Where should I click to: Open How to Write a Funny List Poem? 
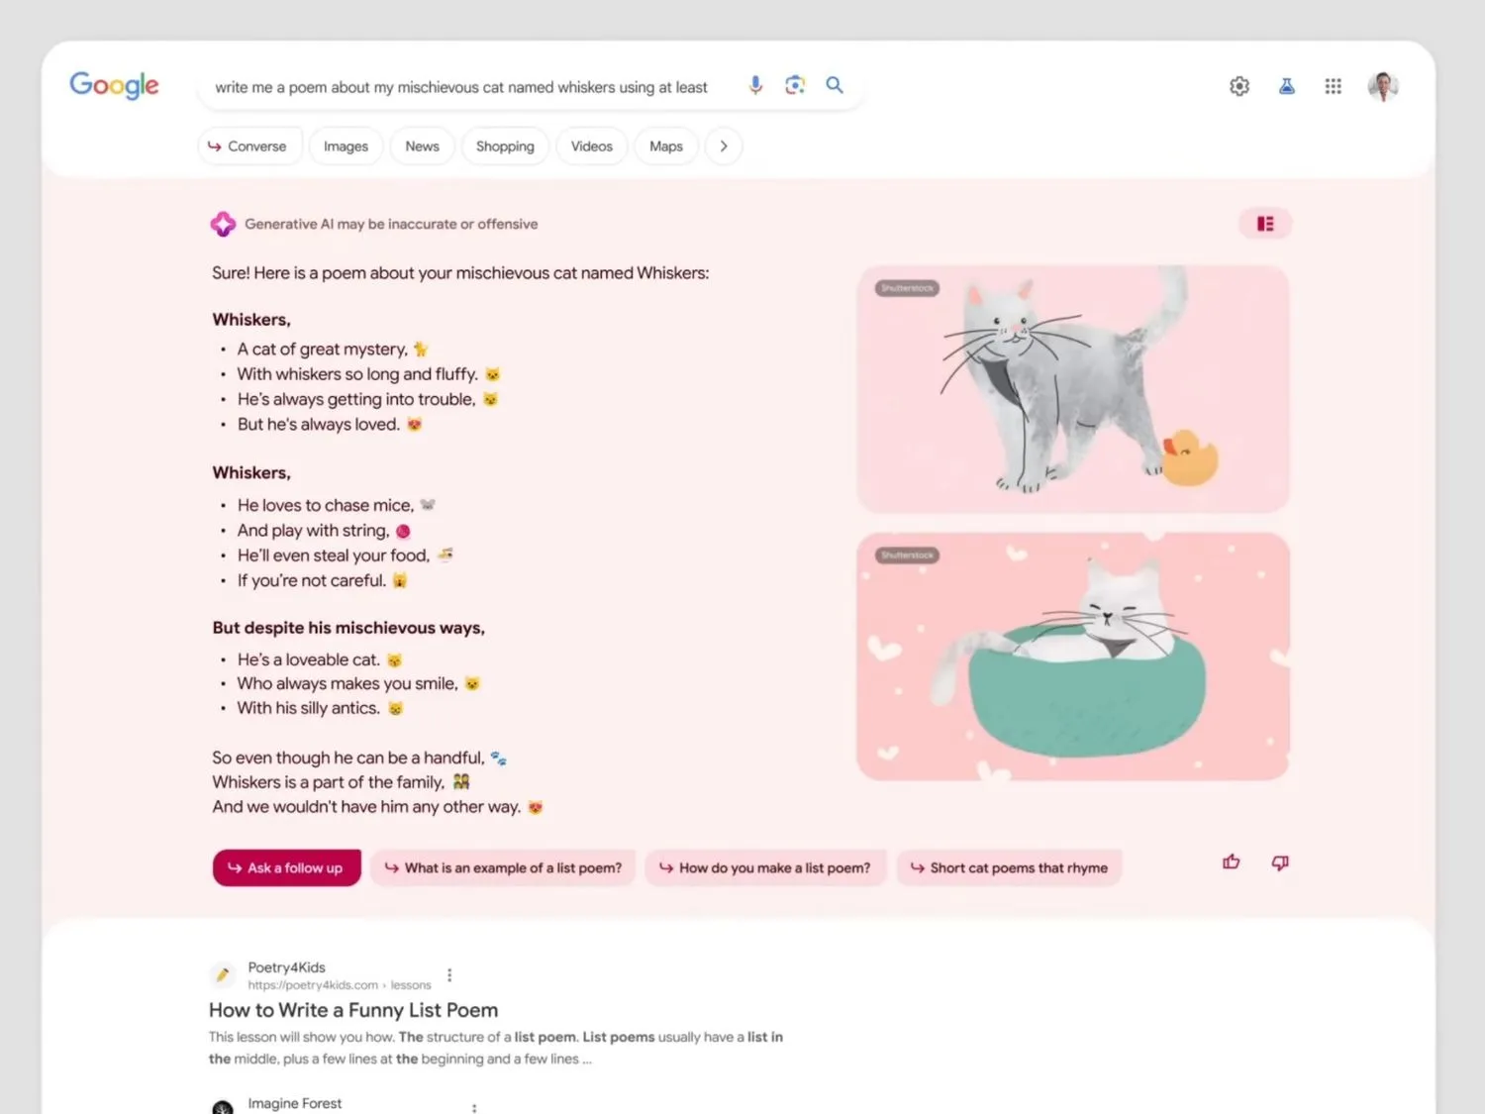[353, 1010]
